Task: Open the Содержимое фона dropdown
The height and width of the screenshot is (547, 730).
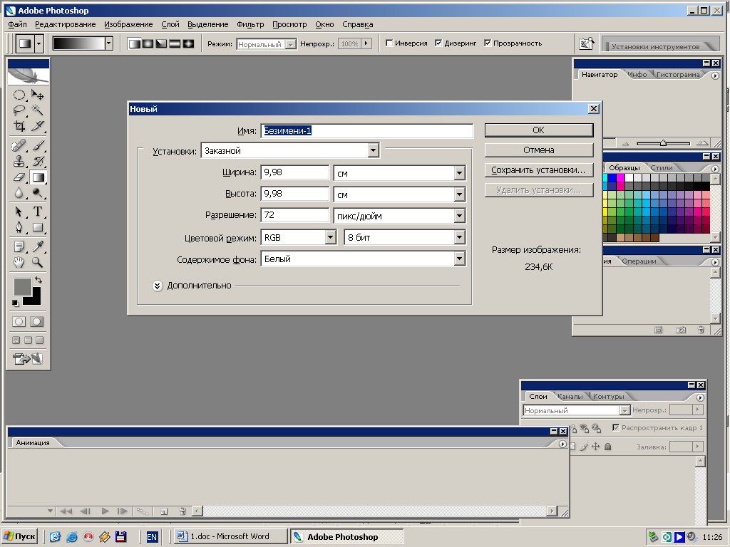Action: click(459, 259)
